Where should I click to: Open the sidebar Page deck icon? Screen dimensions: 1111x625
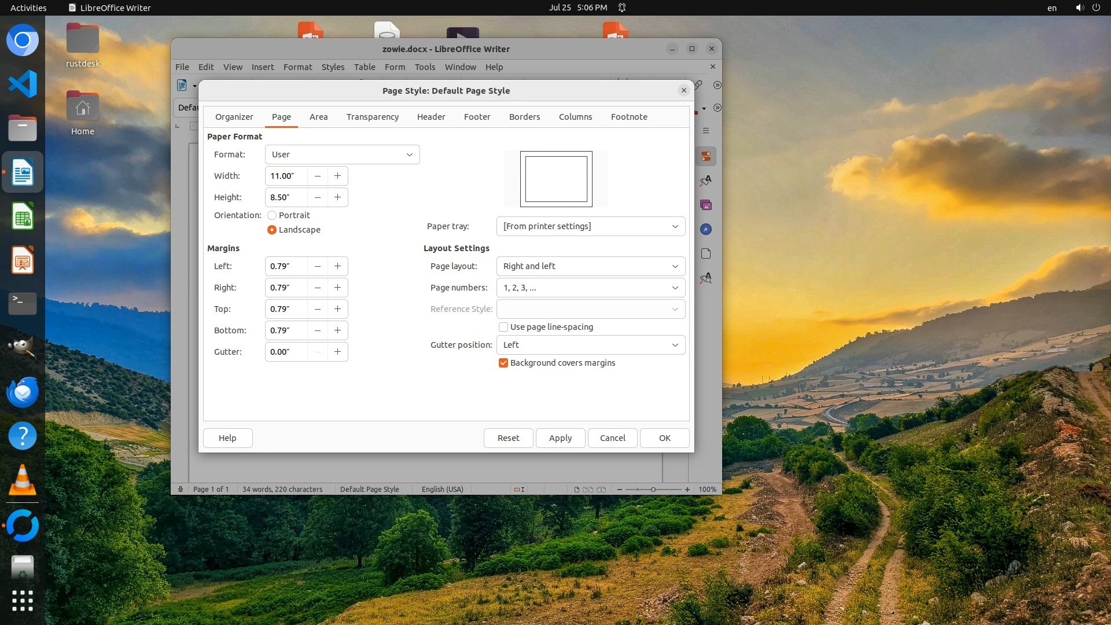tap(706, 254)
